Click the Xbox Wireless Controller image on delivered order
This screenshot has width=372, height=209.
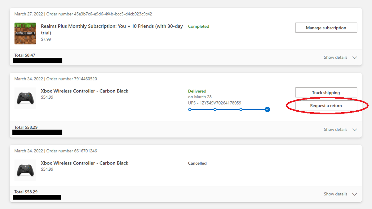[x=25, y=98]
